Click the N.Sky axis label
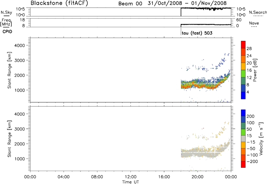This screenshot has width=267, height=184. pyautogui.click(x=6, y=12)
